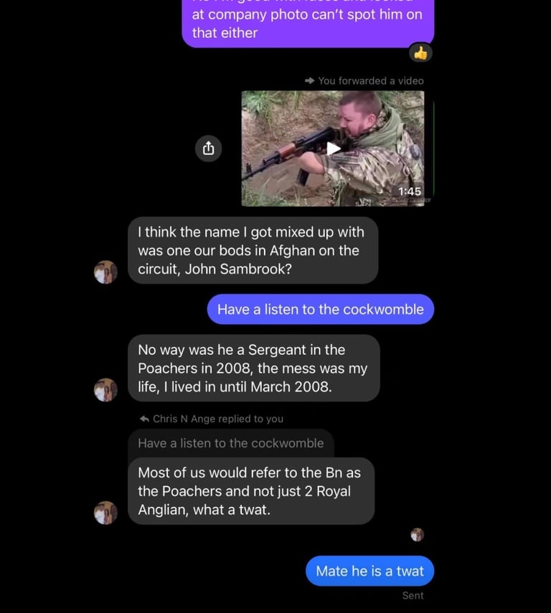Tap the reply arrow next to Chris N Ange
The height and width of the screenshot is (613, 551).
tap(144, 419)
